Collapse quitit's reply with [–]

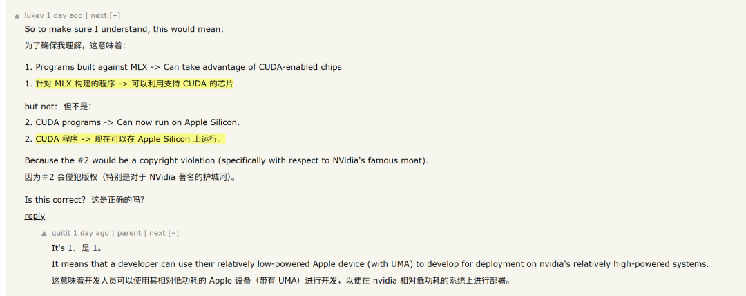(x=173, y=233)
